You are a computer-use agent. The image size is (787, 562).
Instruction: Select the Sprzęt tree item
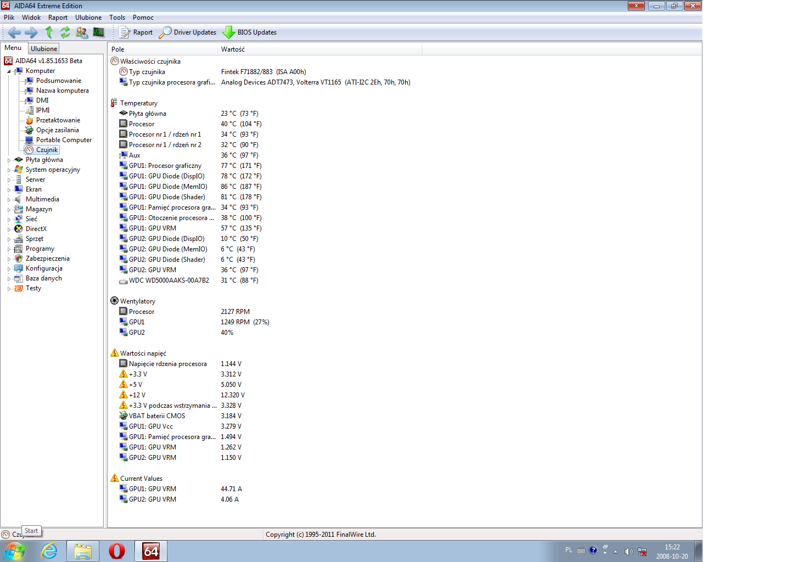pos(35,239)
